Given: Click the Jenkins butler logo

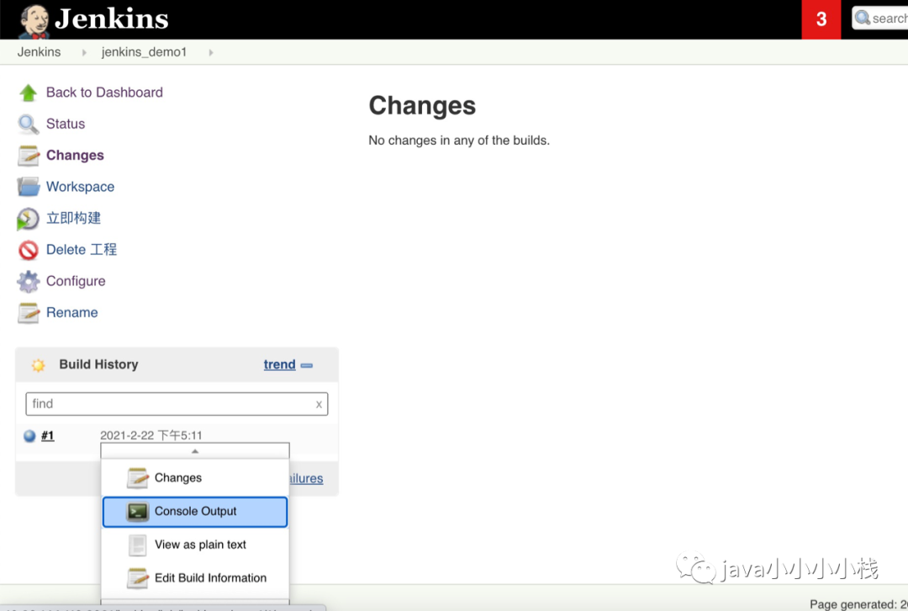Looking at the screenshot, I should [34, 21].
